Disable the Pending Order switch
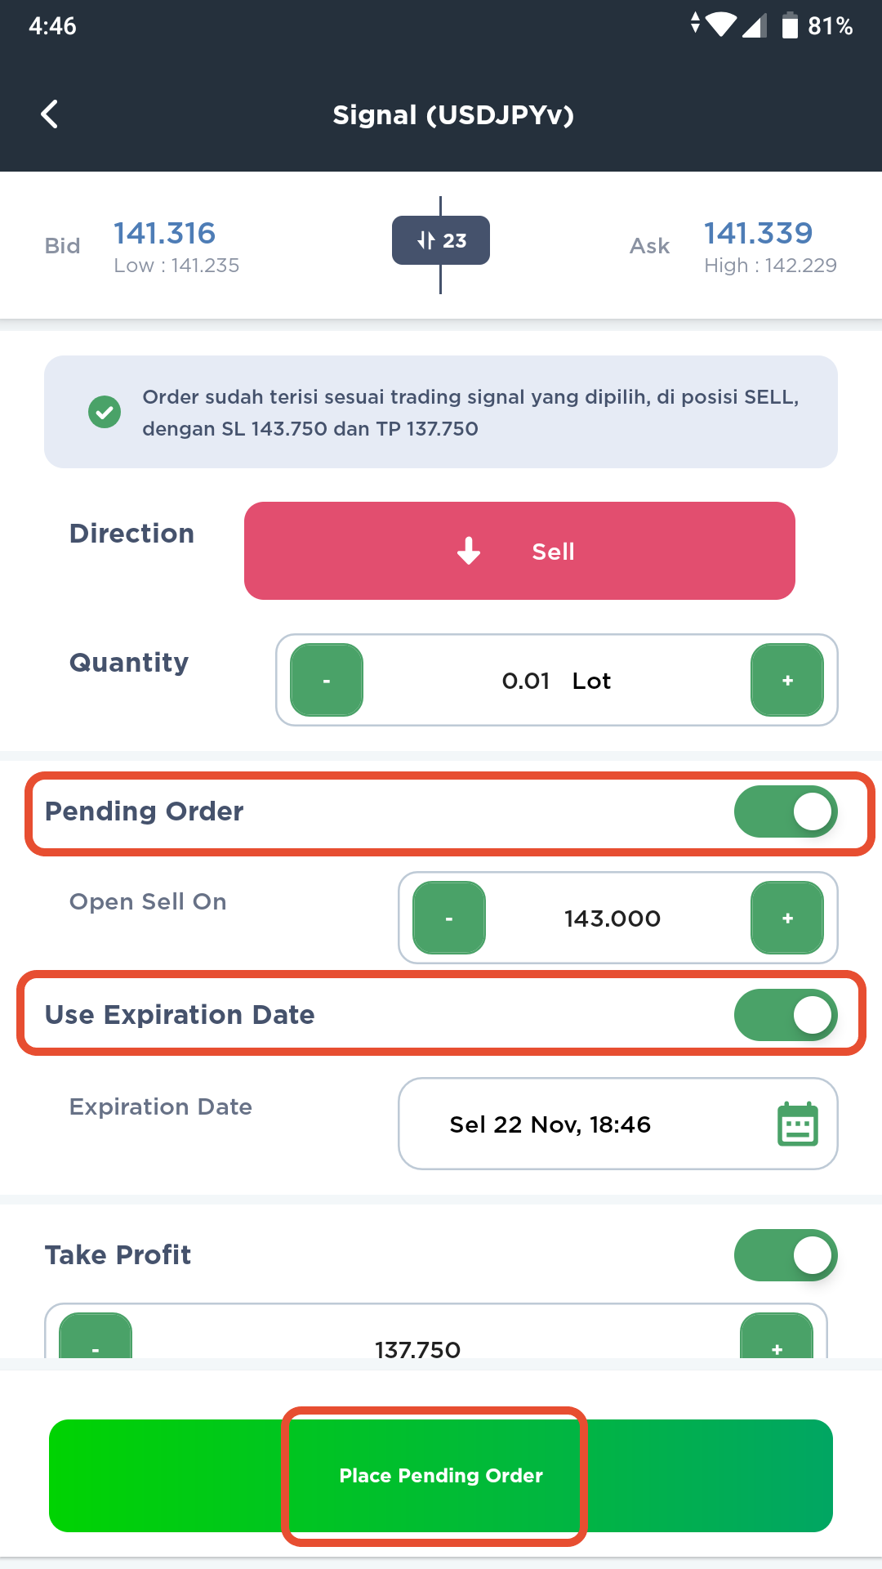 (x=786, y=811)
